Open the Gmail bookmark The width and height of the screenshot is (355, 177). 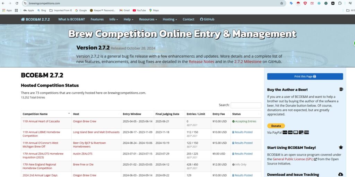coord(124,10)
